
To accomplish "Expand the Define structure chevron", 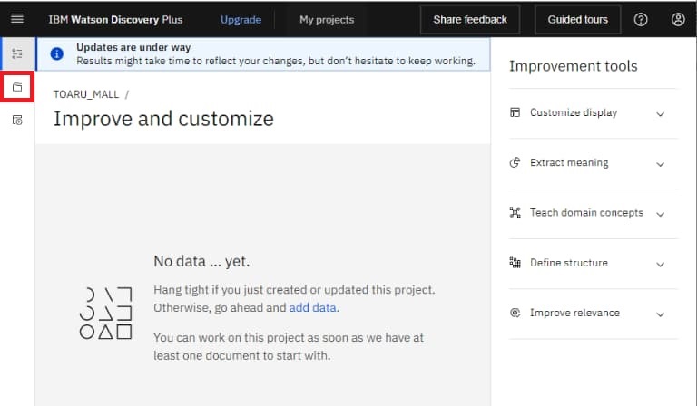I will point(660,264).
